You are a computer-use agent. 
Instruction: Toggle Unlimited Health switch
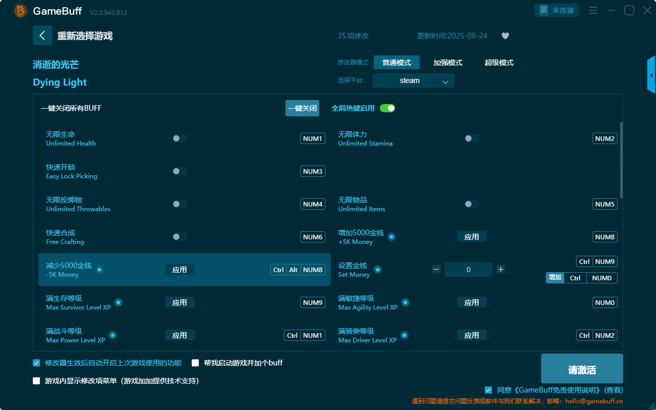(x=180, y=138)
